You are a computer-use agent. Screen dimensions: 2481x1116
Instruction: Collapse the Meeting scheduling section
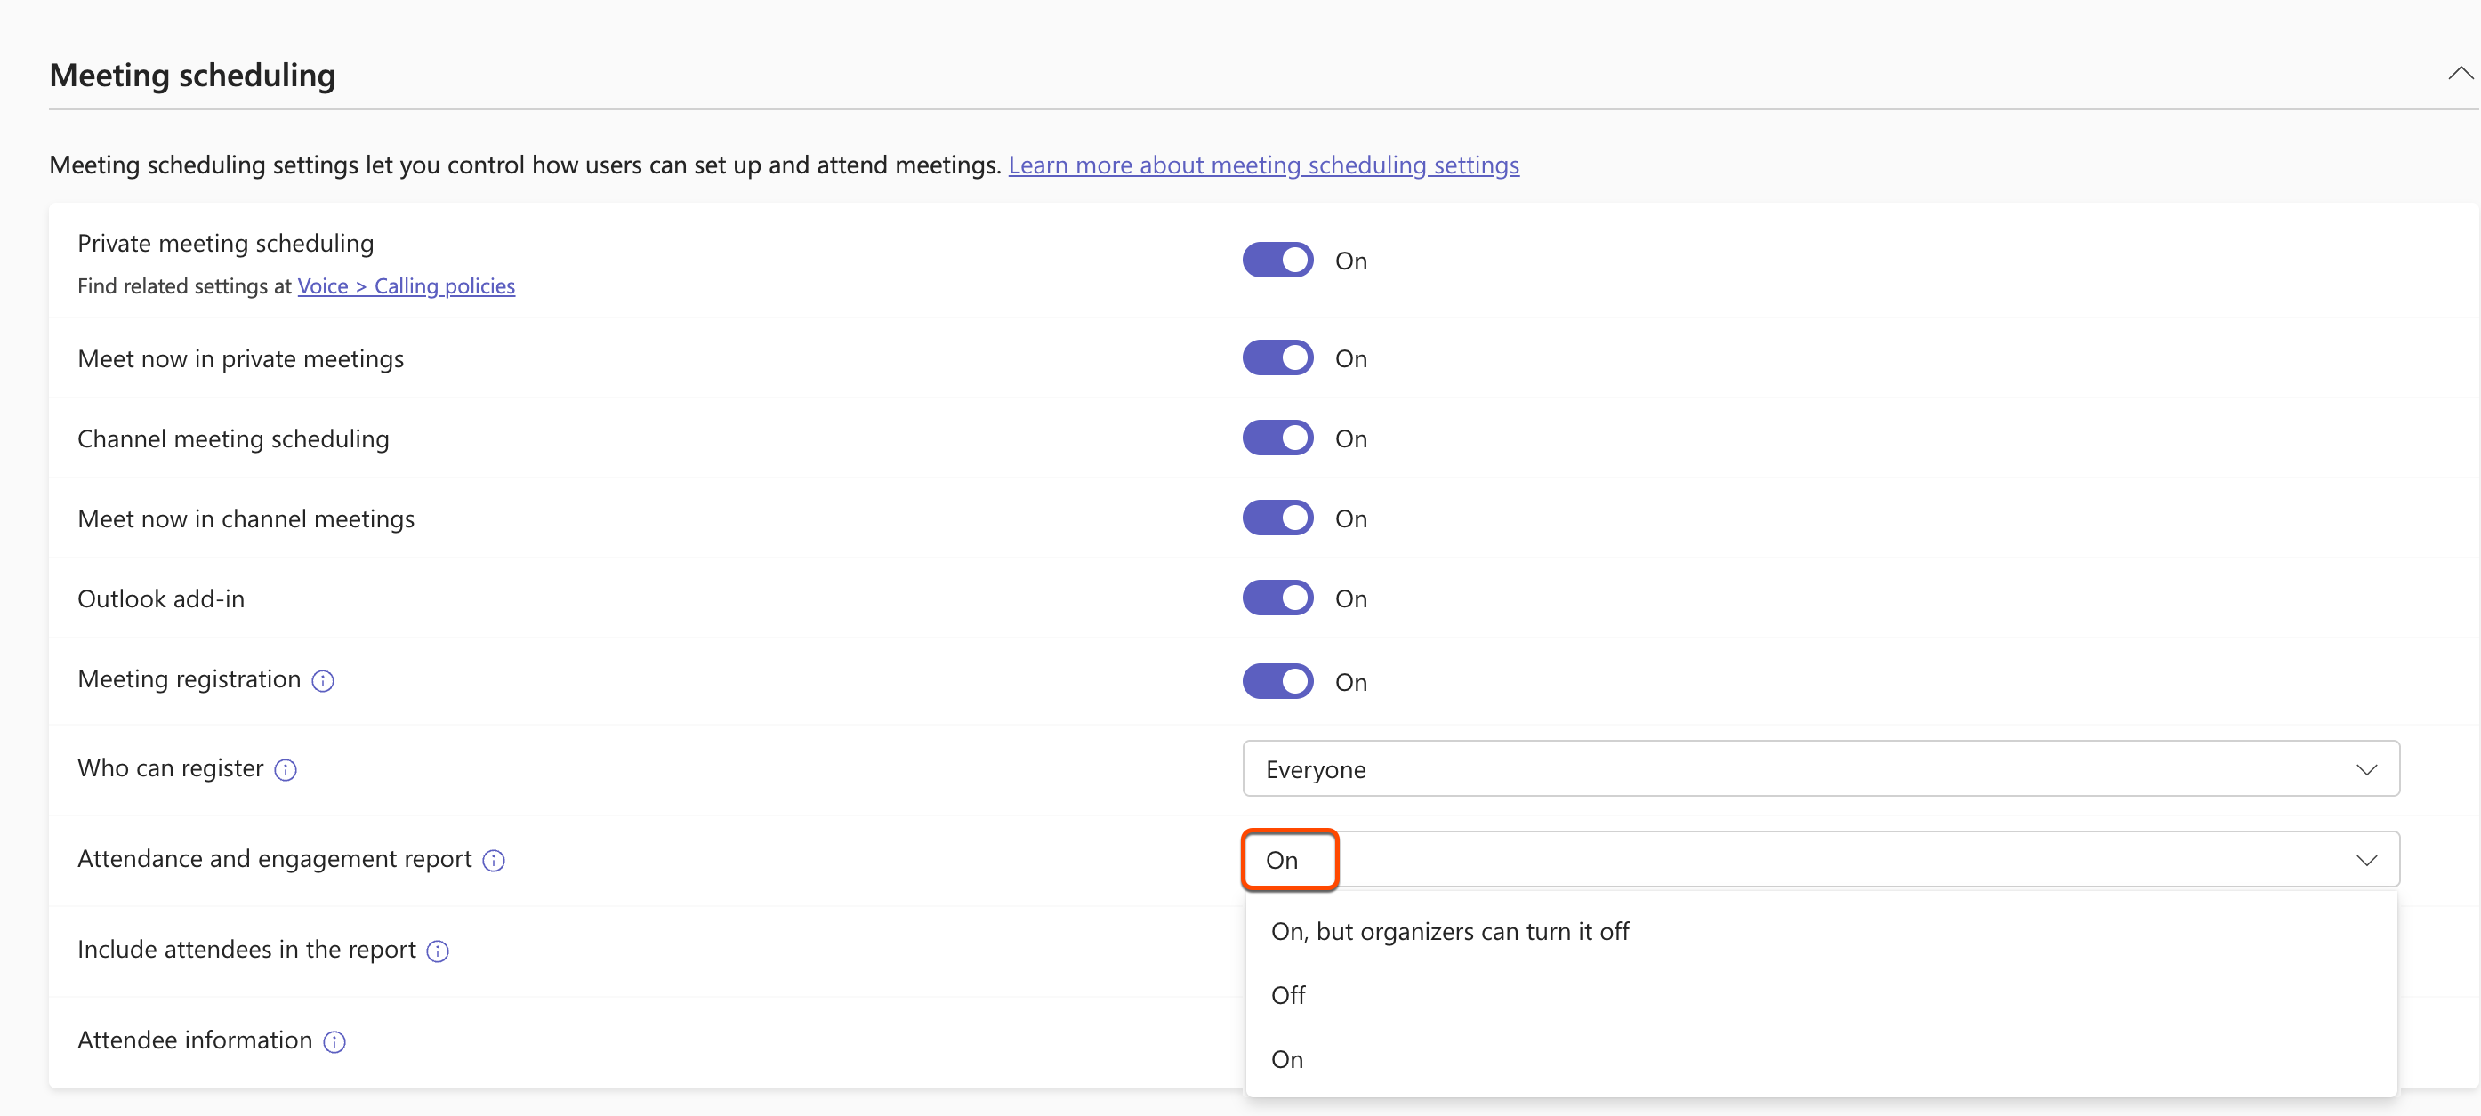tap(2461, 72)
